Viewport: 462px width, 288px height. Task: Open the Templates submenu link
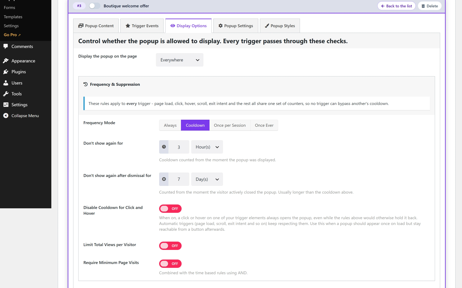point(13,17)
